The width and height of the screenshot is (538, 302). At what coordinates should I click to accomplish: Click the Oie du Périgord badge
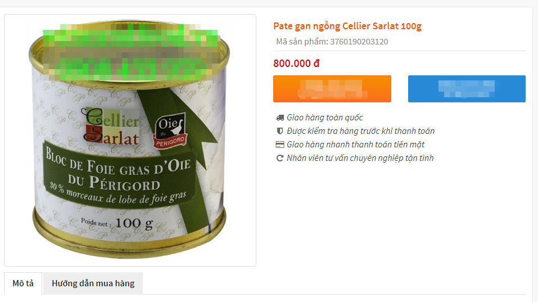click(x=170, y=130)
